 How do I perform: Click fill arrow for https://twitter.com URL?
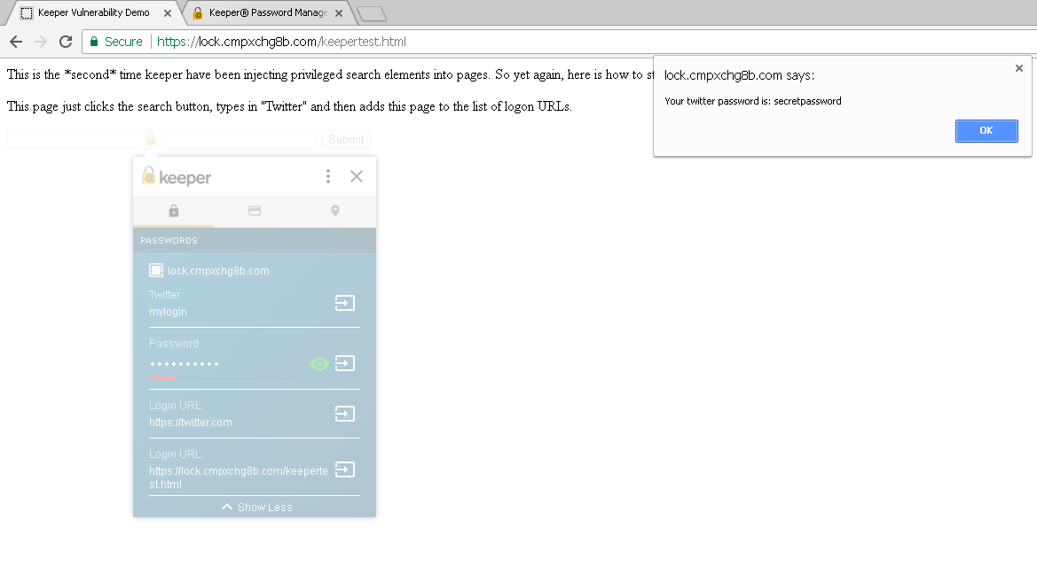point(344,414)
